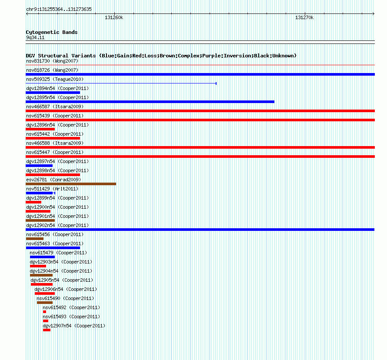Click nsv615463 (Cooper2011) label
The height and width of the screenshot is (360, 387).
pos(55,243)
